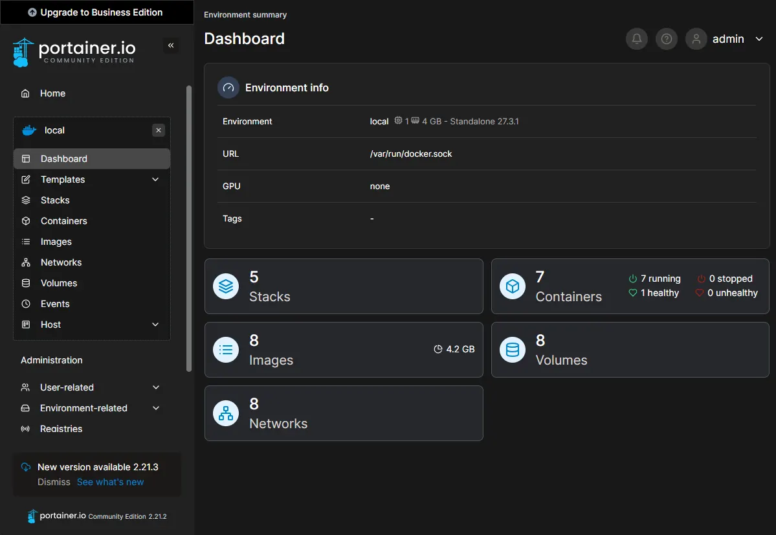Screen dimensions: 776x535
Task: Open the 7 Containers tile label
Action: (x=569, y=297)
